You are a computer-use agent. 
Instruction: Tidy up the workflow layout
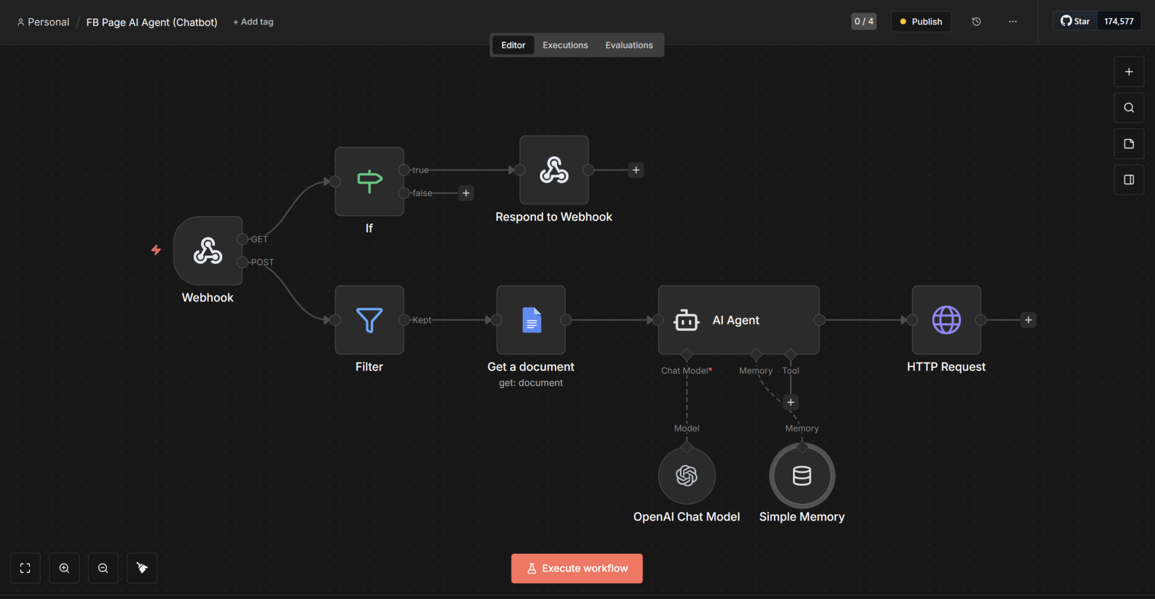tap(142, 568)
